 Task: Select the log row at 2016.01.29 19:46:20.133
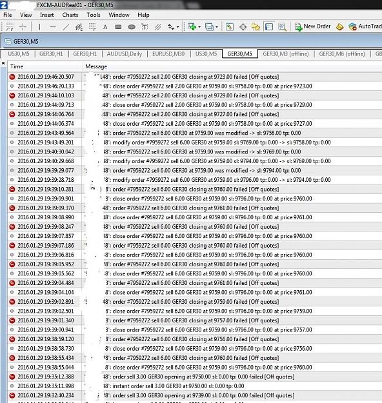[195, 86]
